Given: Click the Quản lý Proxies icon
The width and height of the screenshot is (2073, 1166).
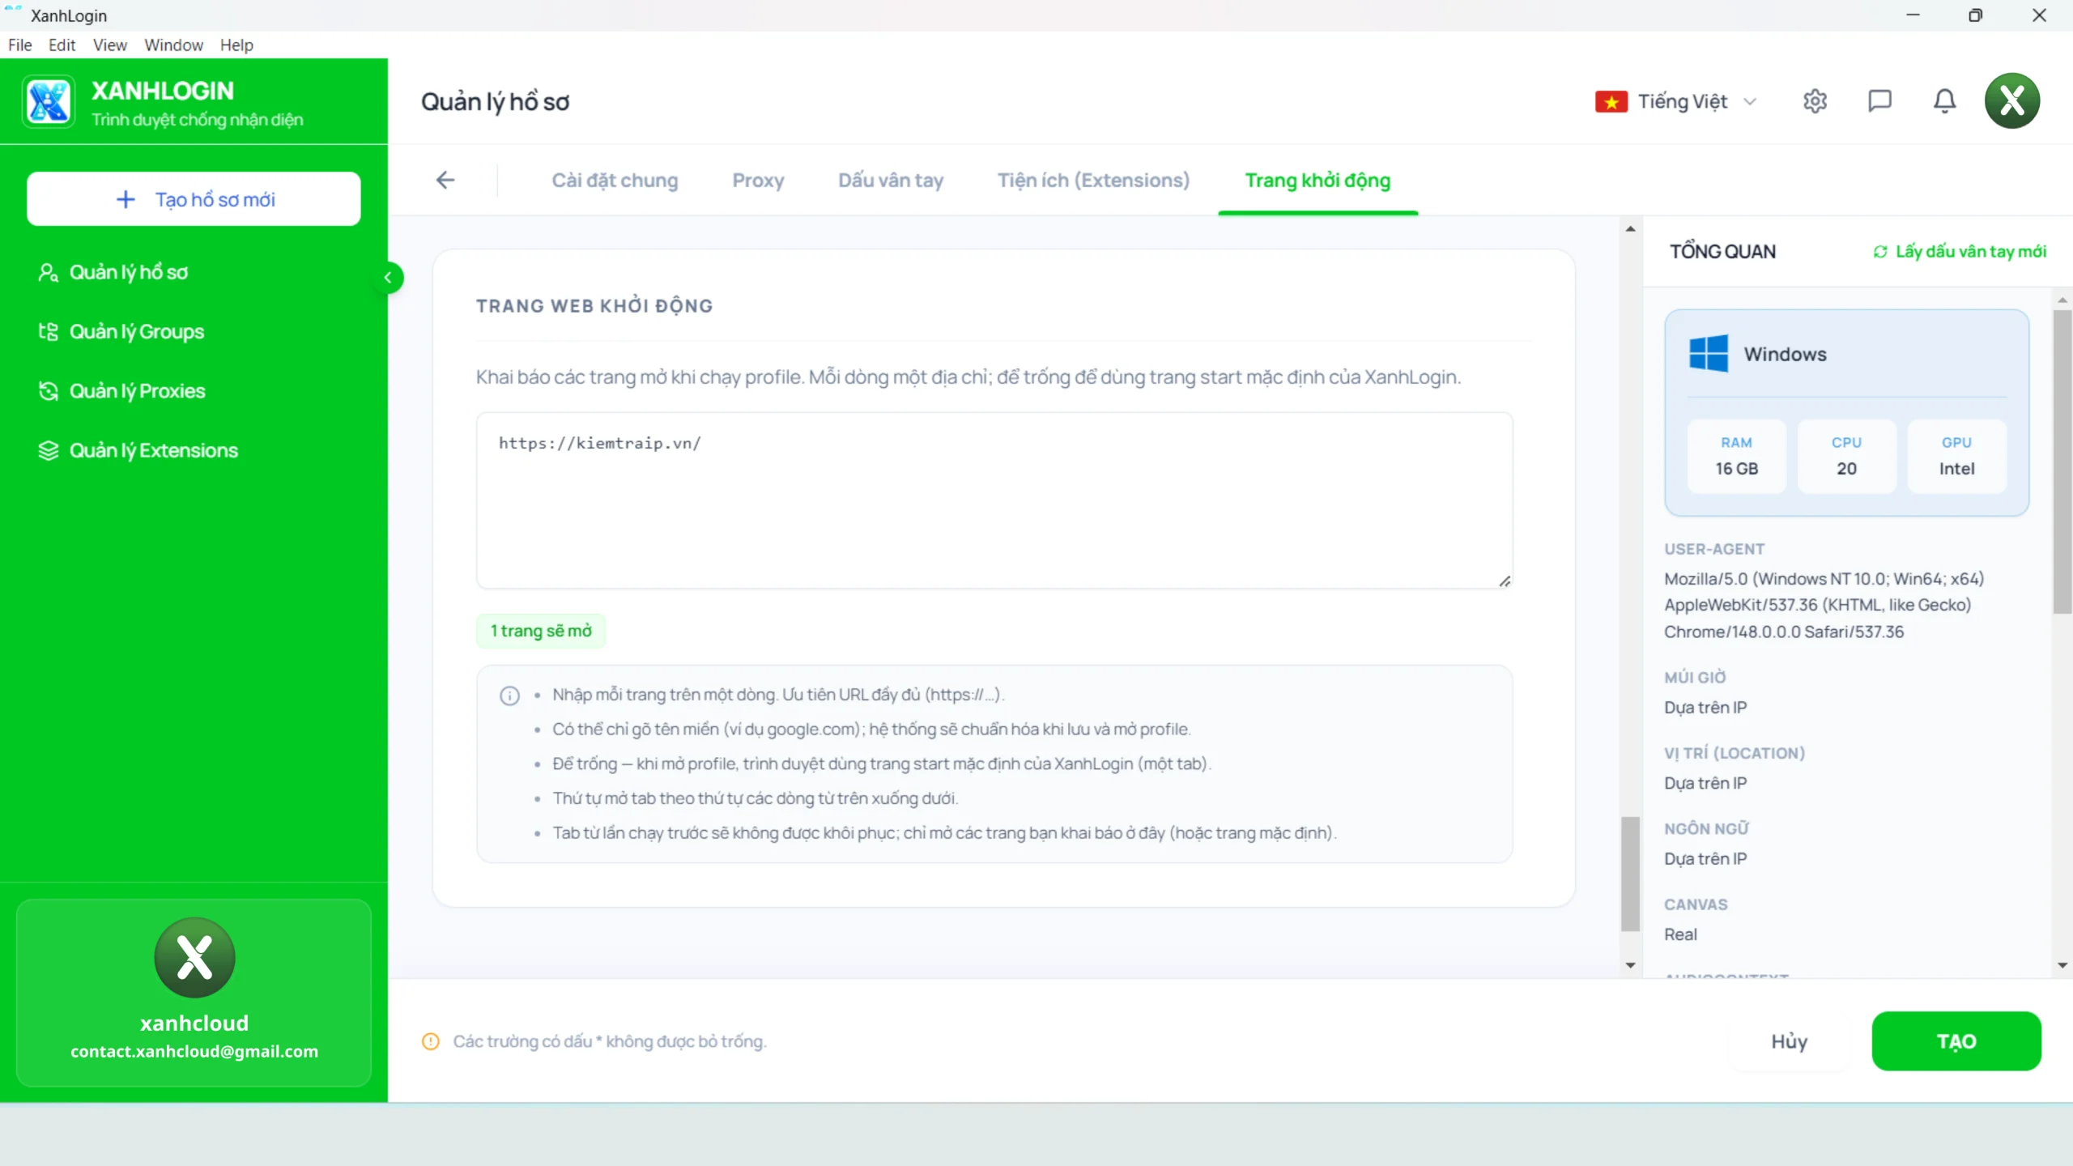Looking at the screenshot, I should pos(48,391).
